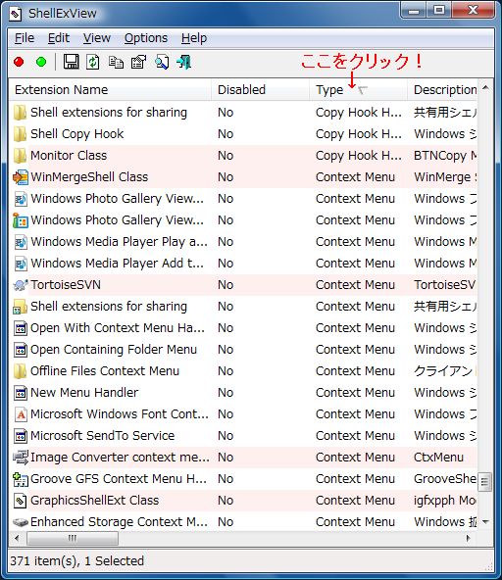This screenshot has height=580, width=502.
Task: Click the horizontal scrollbar right arrow
Action: point(469,538)
